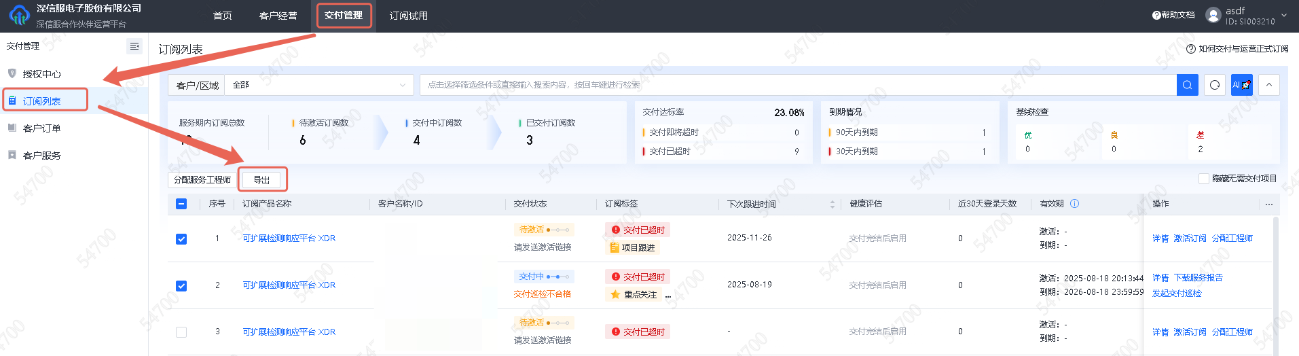Collapse the filter panel chevron
This screenshot has width=1299, height=356.
(1268, 85)
